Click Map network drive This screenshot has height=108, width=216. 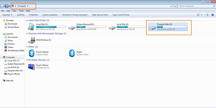click(x=100, y=15)
